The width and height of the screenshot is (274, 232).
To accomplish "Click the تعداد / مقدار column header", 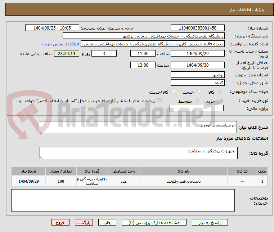I will (61, 171).
